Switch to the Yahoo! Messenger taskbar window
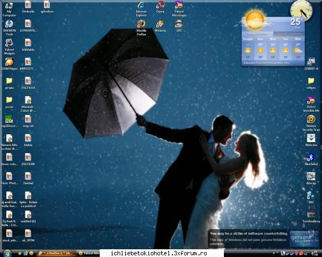This screenshot has height=257, width=322. [x=89, y=254]
